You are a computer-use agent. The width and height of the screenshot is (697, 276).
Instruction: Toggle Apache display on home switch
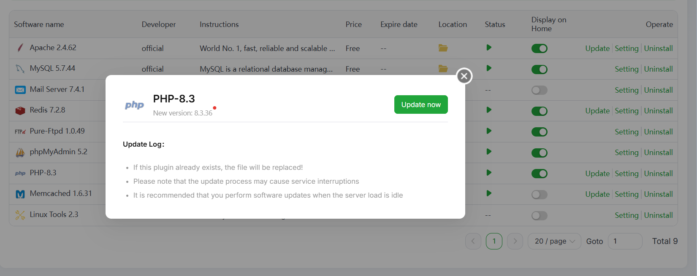(x=539, y=48)
